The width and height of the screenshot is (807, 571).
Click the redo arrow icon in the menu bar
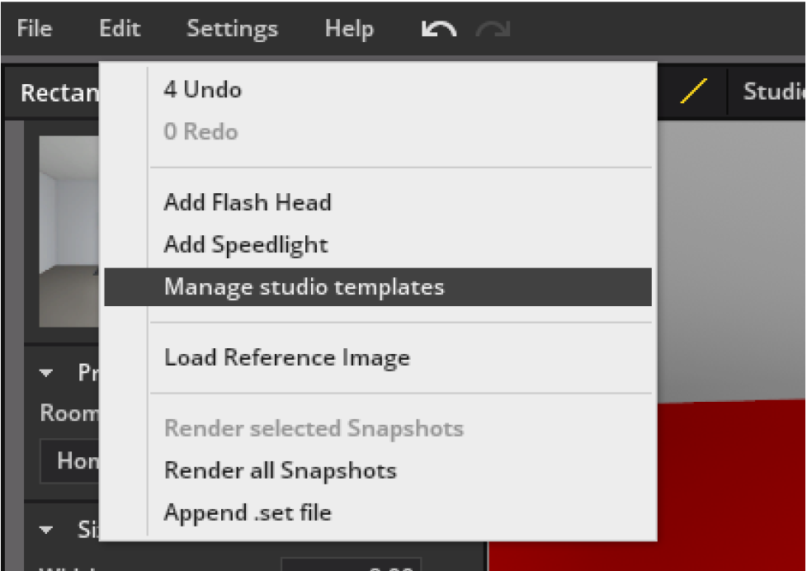493,30
